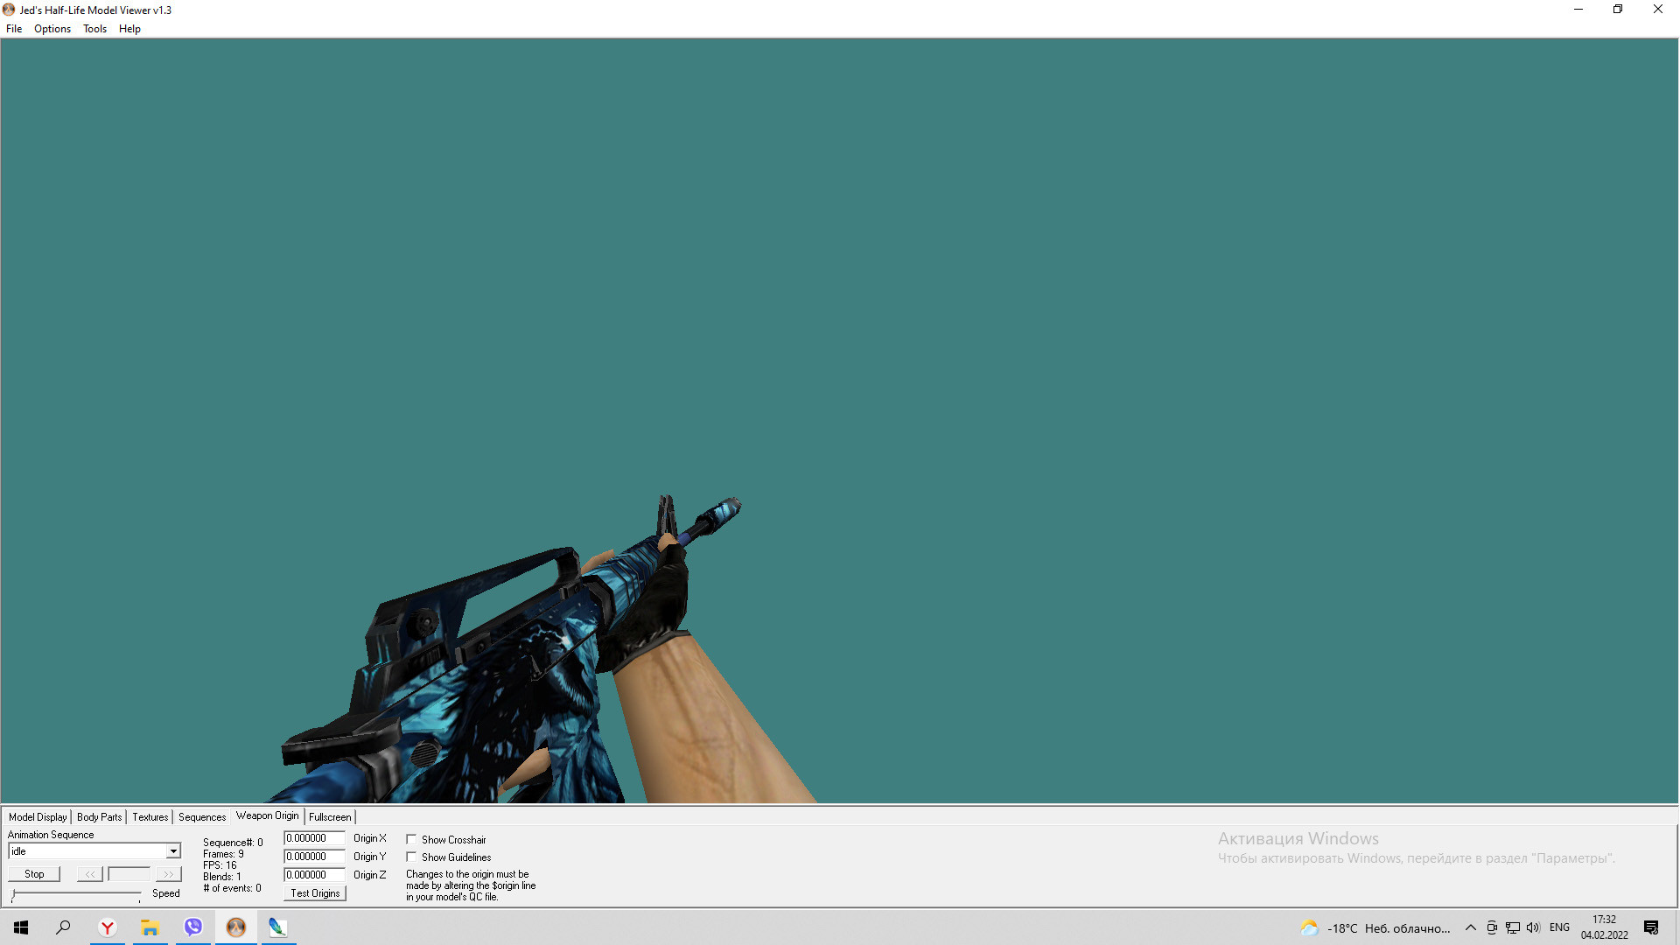Enable the Show Guidelines checkbox
Image resolution: width=1680 pixels, height=945 pixels.
(x=411, y=857)
